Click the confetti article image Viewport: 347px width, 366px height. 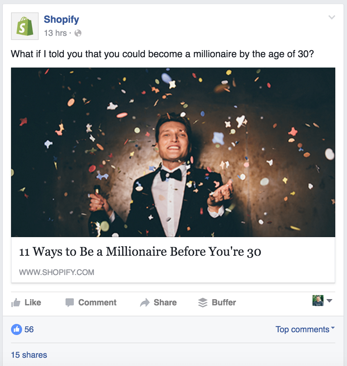[x=173, y=152]
